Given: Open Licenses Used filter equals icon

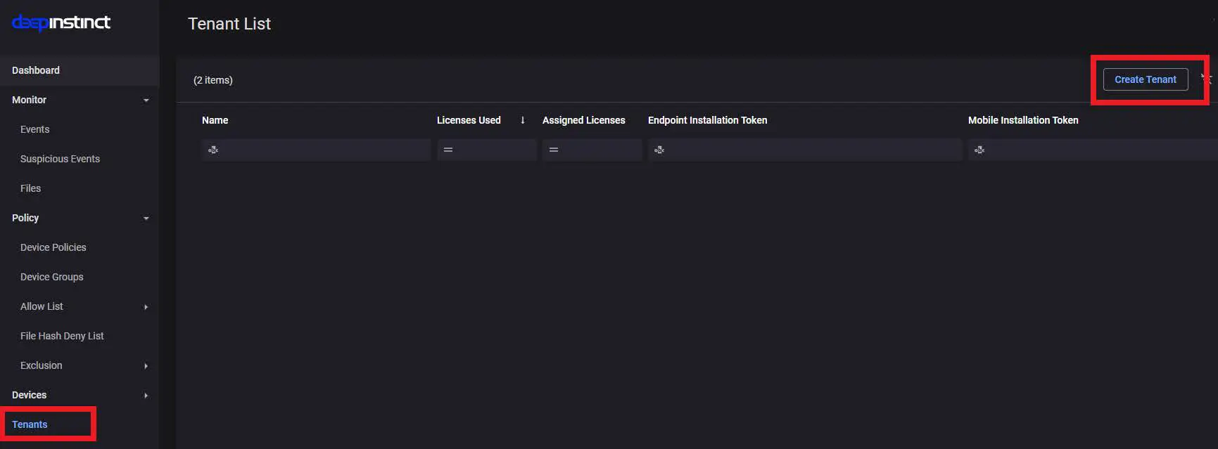Looking at the screenshot, I should tap(448, 150).
